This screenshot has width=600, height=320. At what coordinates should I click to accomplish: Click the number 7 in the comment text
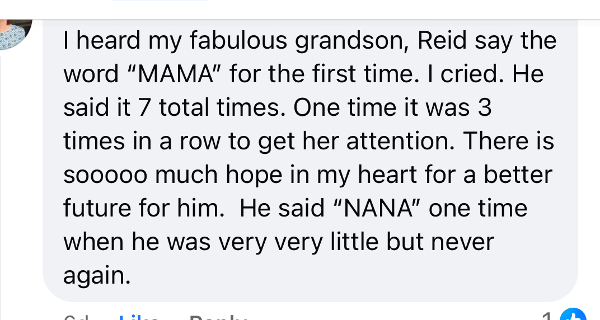[144, 108]
